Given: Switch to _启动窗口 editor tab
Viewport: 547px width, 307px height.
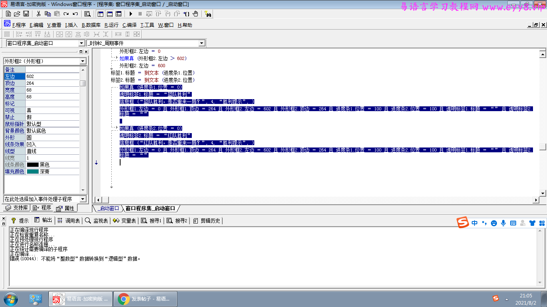Looking at the screenshot, I should click(108, 208).
